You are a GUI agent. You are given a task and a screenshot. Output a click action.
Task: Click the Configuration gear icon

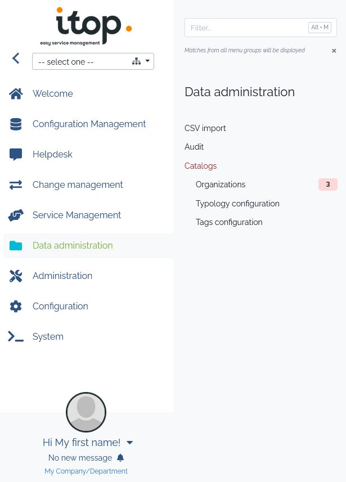coord(16,307)
